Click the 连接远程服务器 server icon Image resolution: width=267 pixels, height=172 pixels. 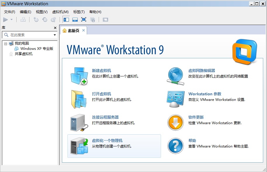[x=79, y=123]
